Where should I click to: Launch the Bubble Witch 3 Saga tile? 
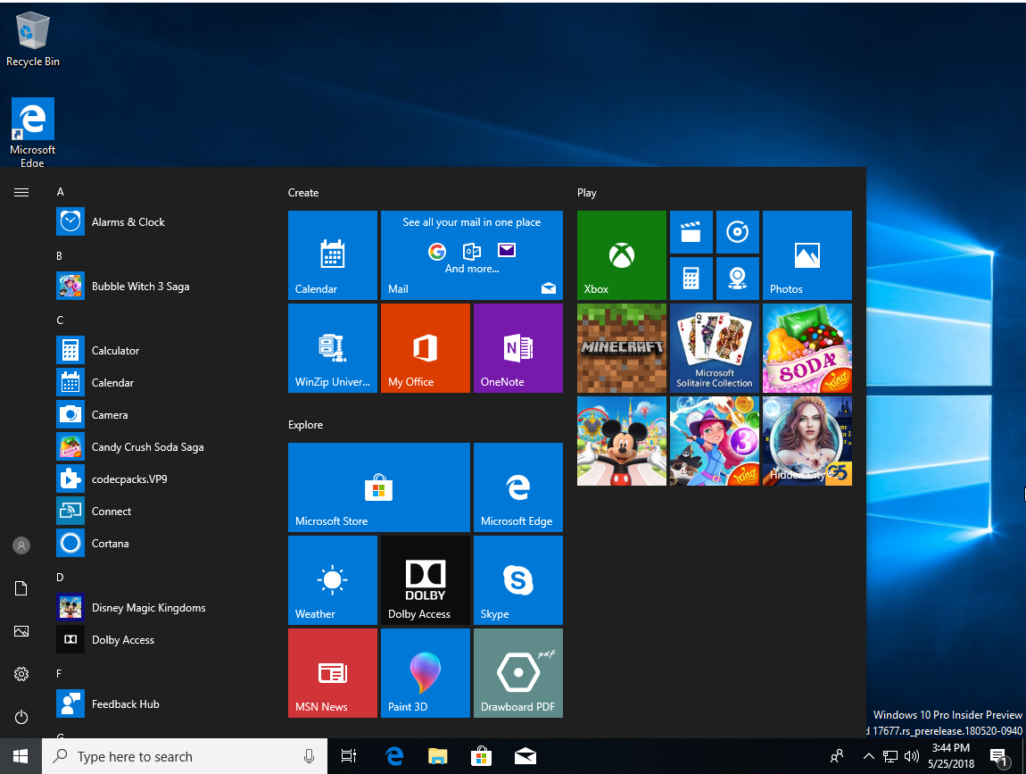tap(715, 441)
